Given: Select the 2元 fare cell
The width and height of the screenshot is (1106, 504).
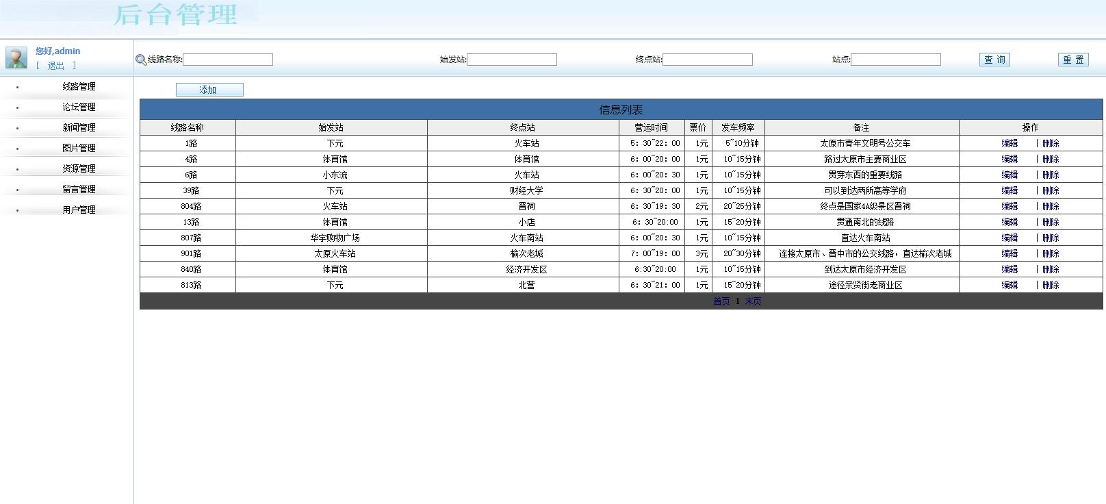Looking at the screenshot, I should (698, 206).
